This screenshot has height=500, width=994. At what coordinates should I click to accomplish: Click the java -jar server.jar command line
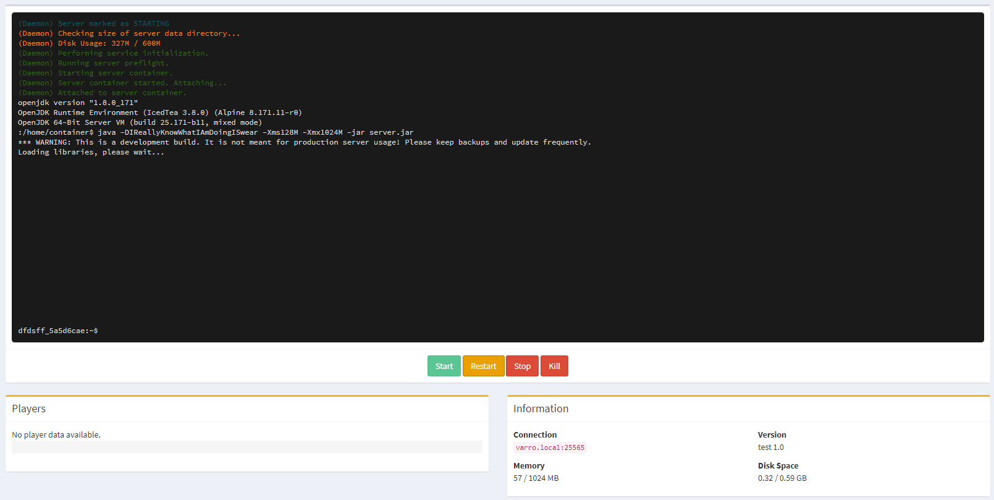pos(216,132)
